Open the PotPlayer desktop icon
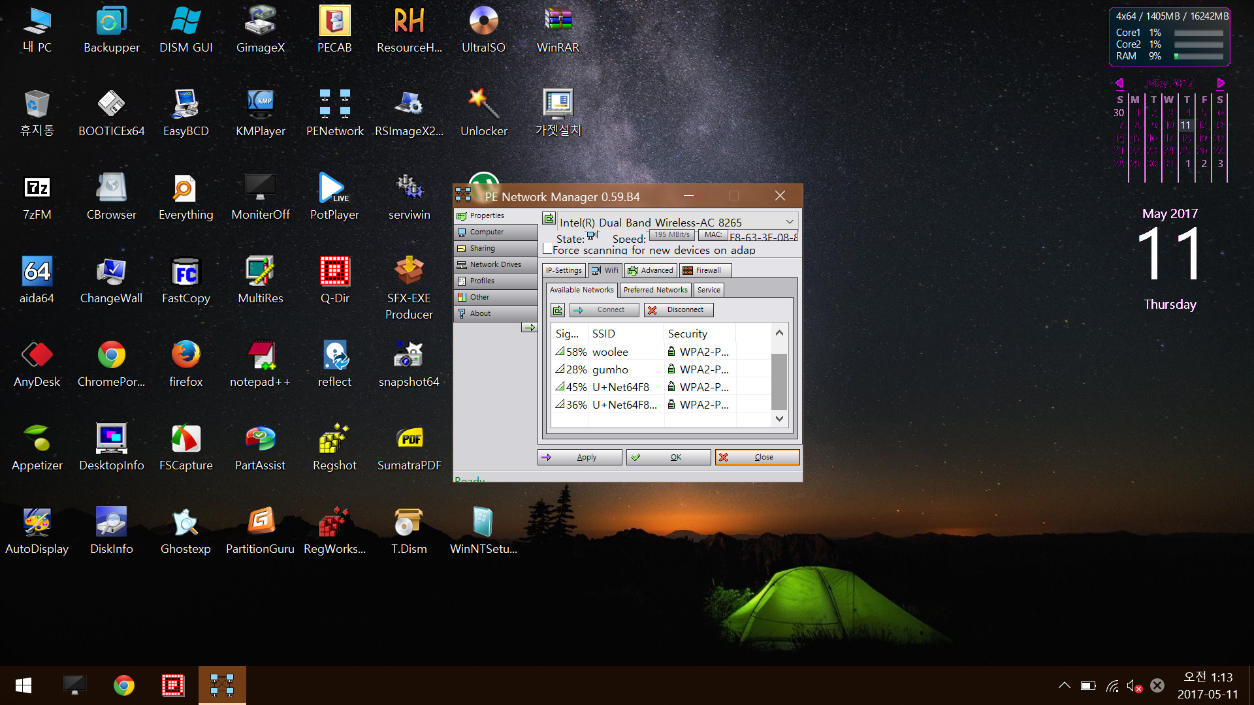The width and height of the screenshot is (1254, 705). pos(334,197)
